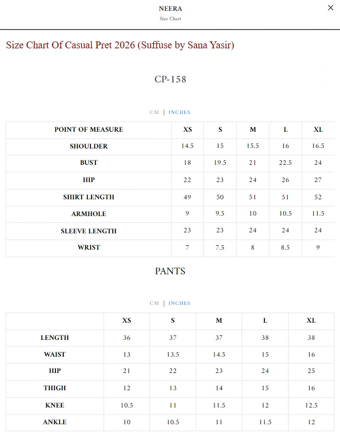Click the PANTS section heading
Screen dimensions: 340x444
(170, 271)
